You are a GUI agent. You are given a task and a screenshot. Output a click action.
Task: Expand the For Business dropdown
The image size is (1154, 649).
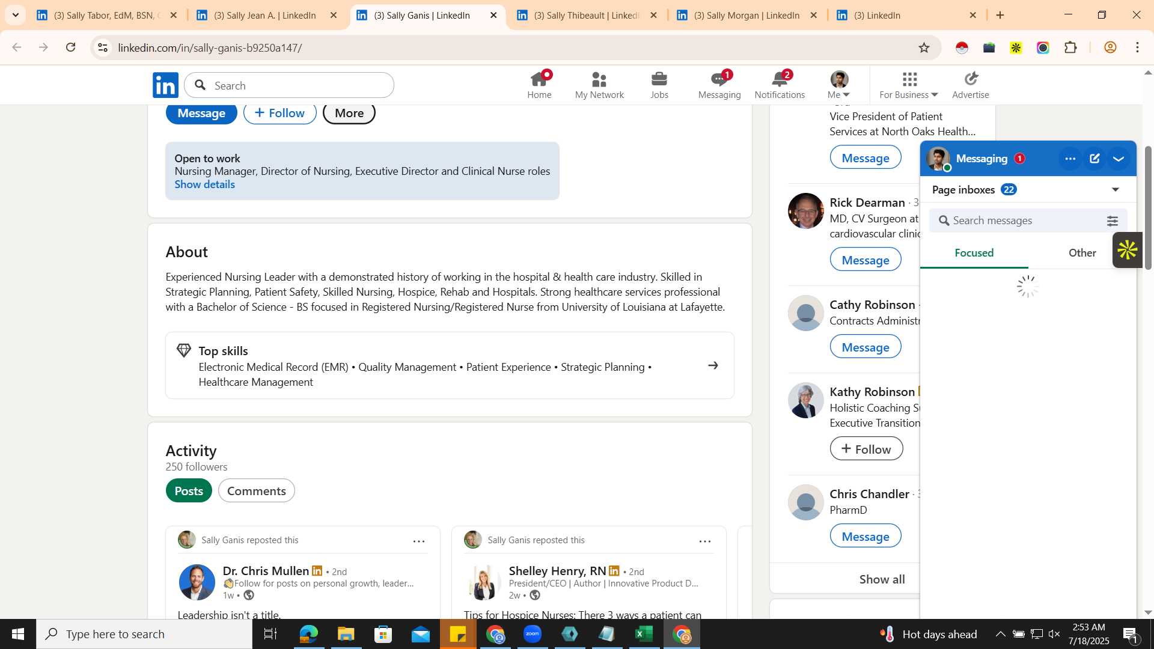(x=908, y=85)
